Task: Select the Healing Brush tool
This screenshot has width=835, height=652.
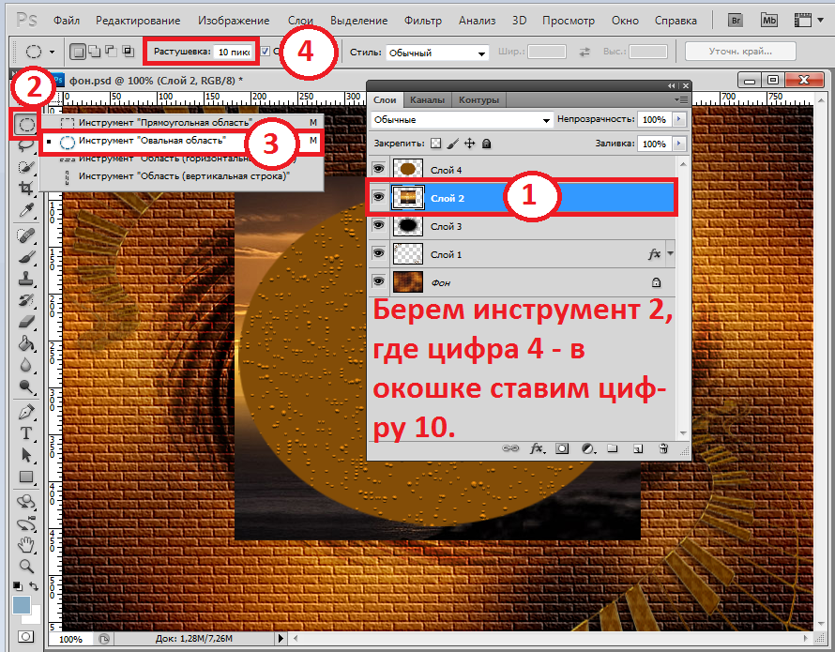Action: (x=26, y=235)
